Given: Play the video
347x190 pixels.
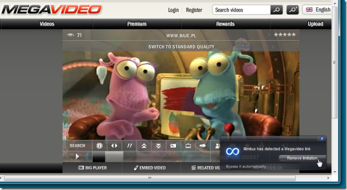Looking at the screenshot, I should pos(77,157).
